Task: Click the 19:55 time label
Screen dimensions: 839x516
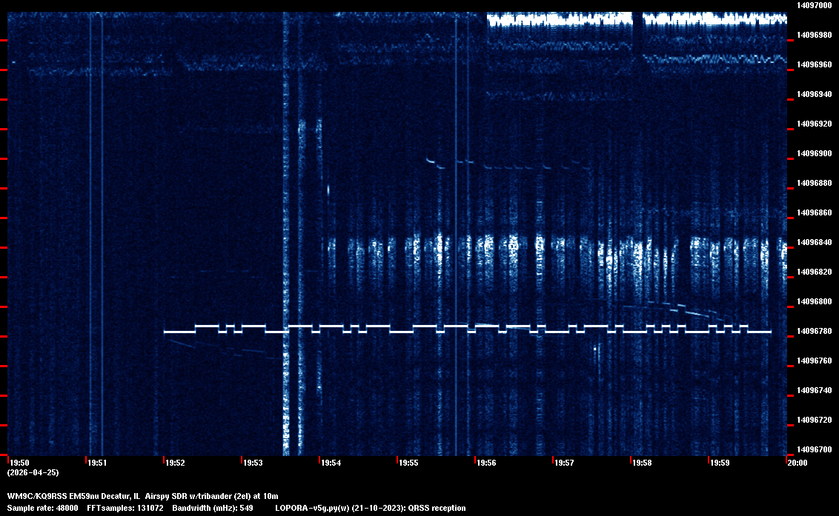Action: point(409,463)
